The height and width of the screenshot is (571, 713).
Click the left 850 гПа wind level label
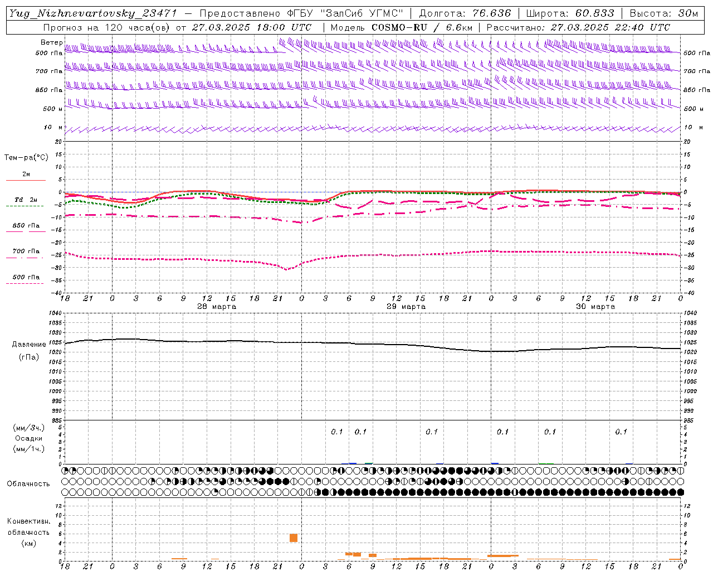pyautogui.click(x=49, y=90)
